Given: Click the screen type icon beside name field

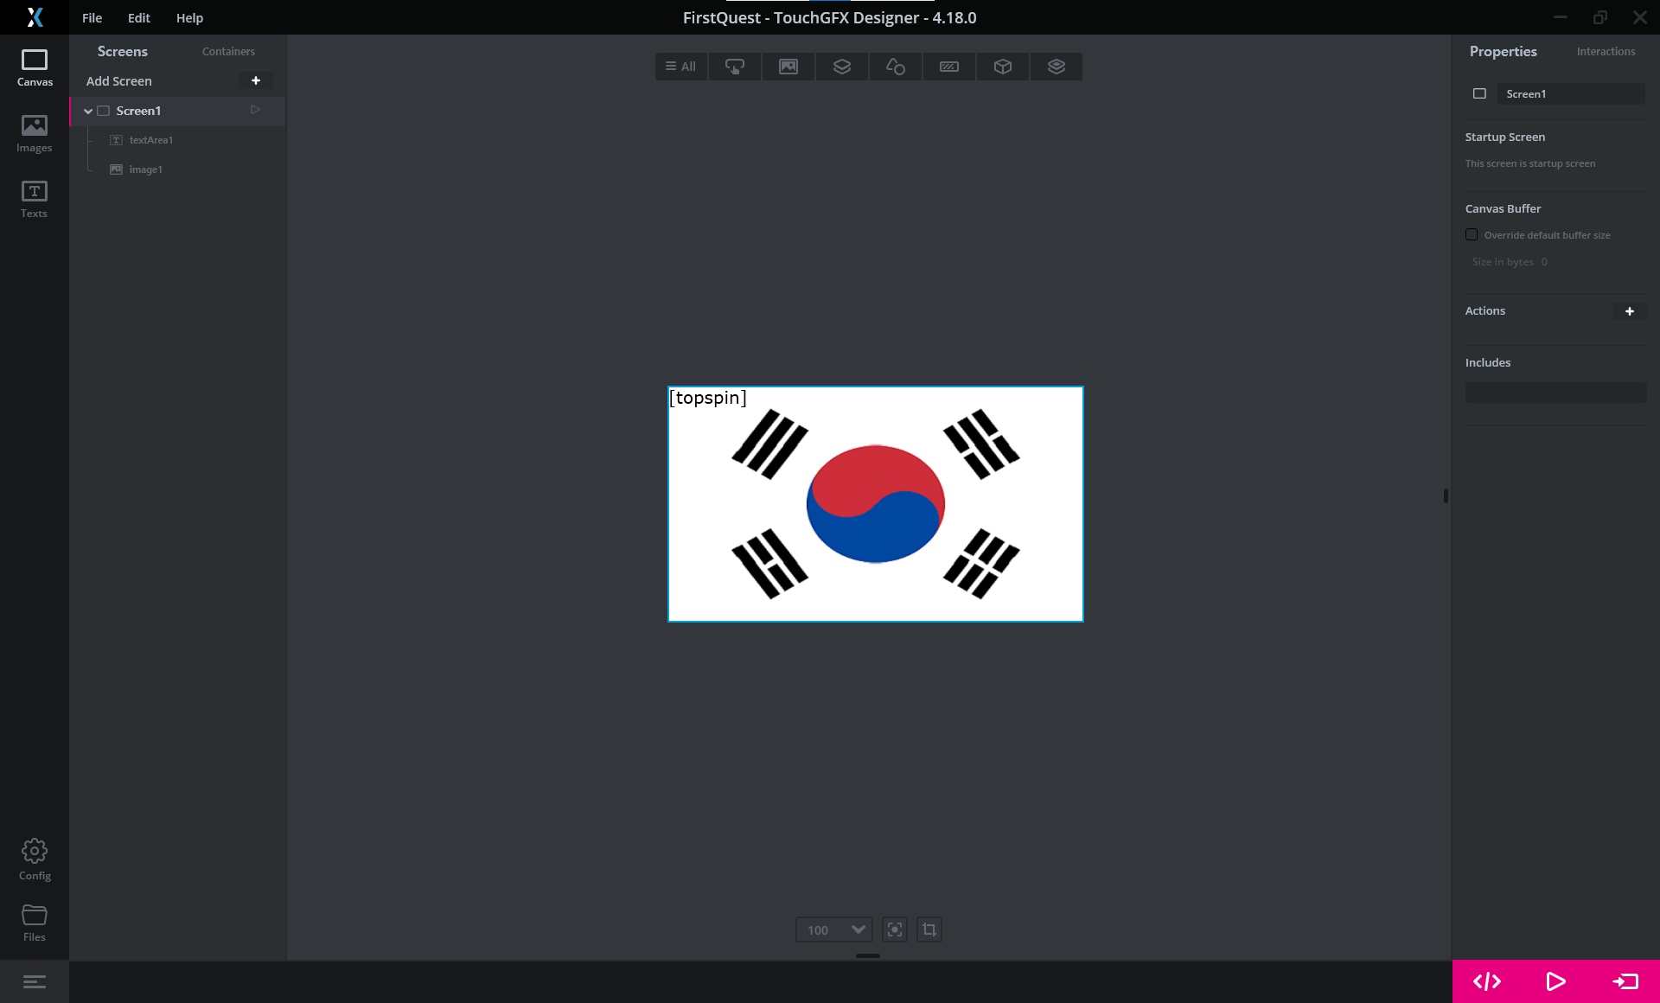Looking at the screenshot, I should 1479,93.
